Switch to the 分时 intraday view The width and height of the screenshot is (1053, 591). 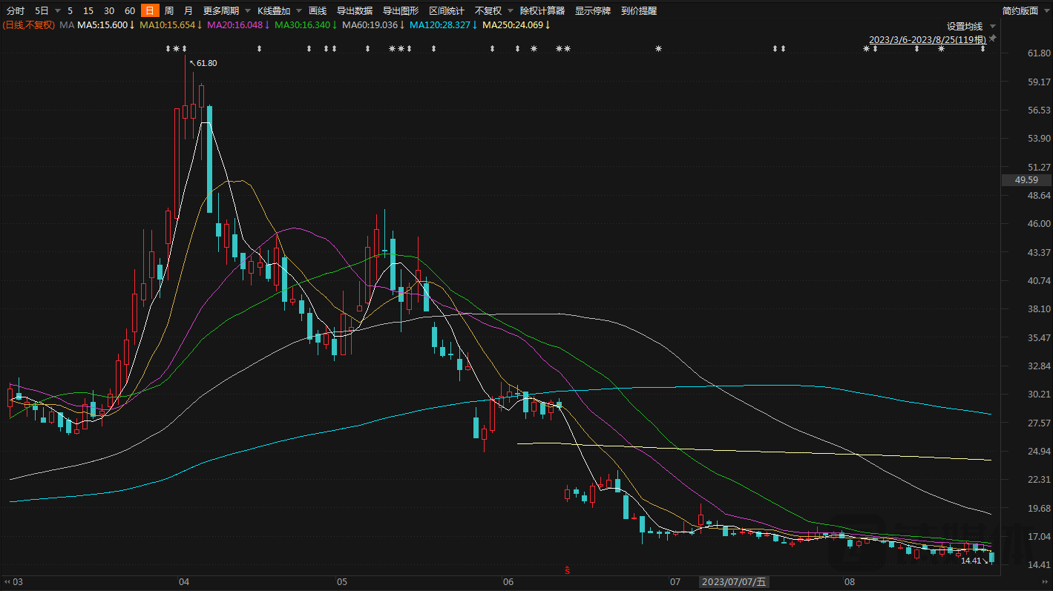point(16,10)
